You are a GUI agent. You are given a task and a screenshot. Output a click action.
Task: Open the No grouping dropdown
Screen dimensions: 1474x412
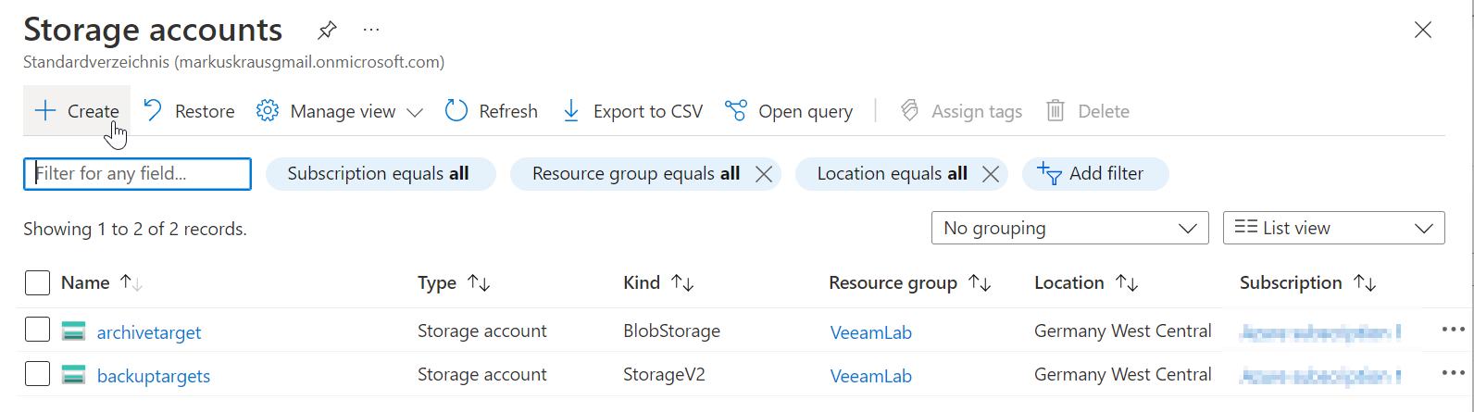pyautogui.click(x=1069, y=229)
